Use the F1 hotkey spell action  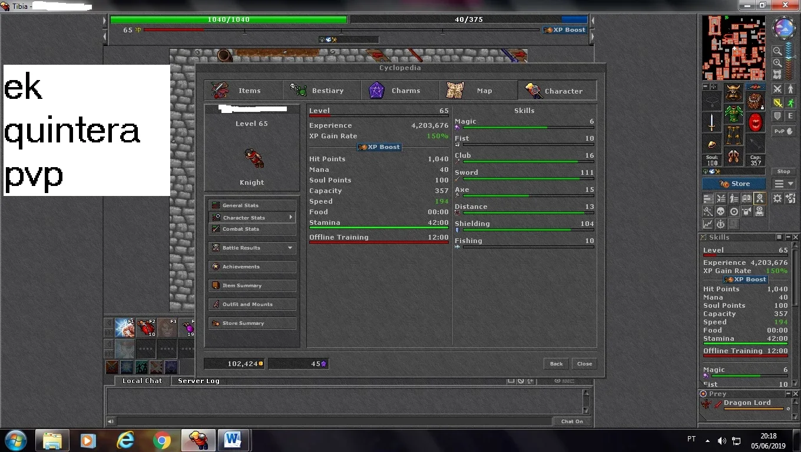pyautogui.click(x=124, y=328)
